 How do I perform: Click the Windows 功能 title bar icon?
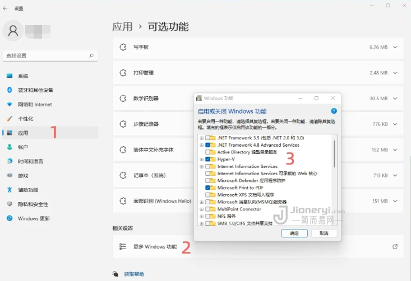(x=199, y=98)
